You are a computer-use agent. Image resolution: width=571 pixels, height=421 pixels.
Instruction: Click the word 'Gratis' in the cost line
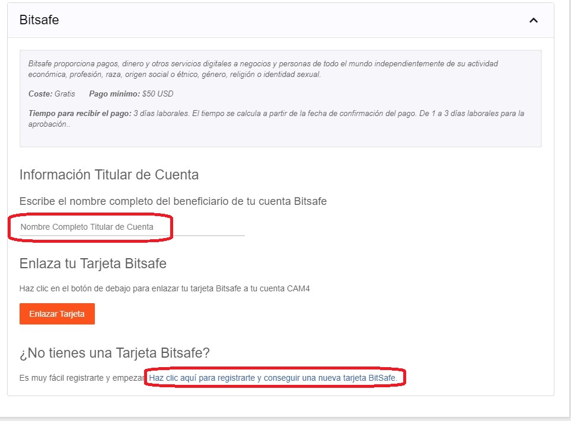click(65, 94)
